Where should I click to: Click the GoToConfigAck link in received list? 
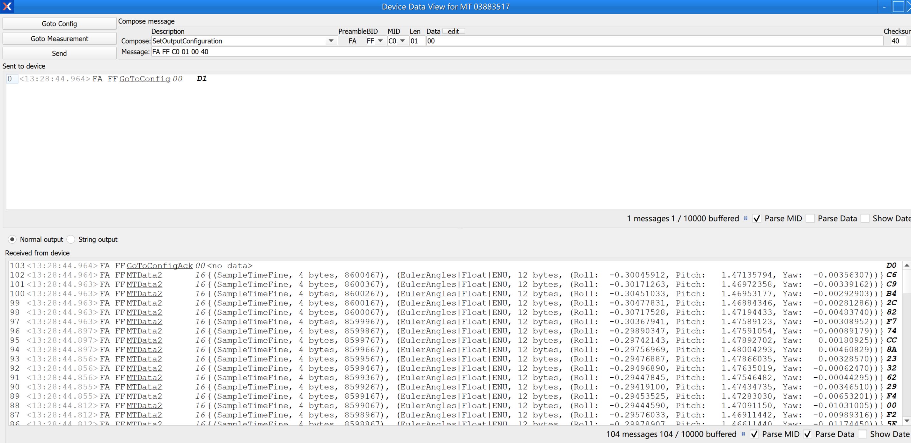coord(159,265)
